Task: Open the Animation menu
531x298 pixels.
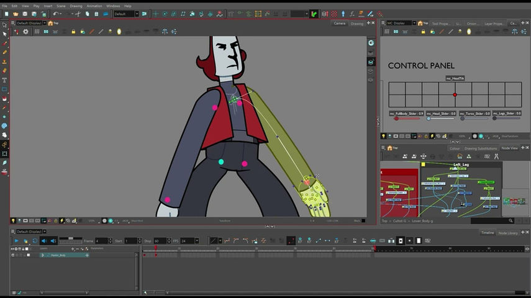Action: point(94,6)
